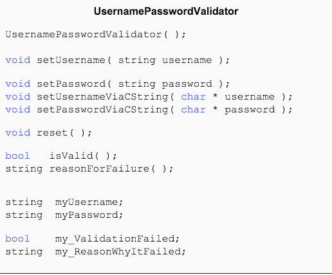Image resolution: width=332 pixels, height=275 pixels.
Task: Select the UsernamePasswordValidator( ) constructor line
Action: click(x=96, y=34)
